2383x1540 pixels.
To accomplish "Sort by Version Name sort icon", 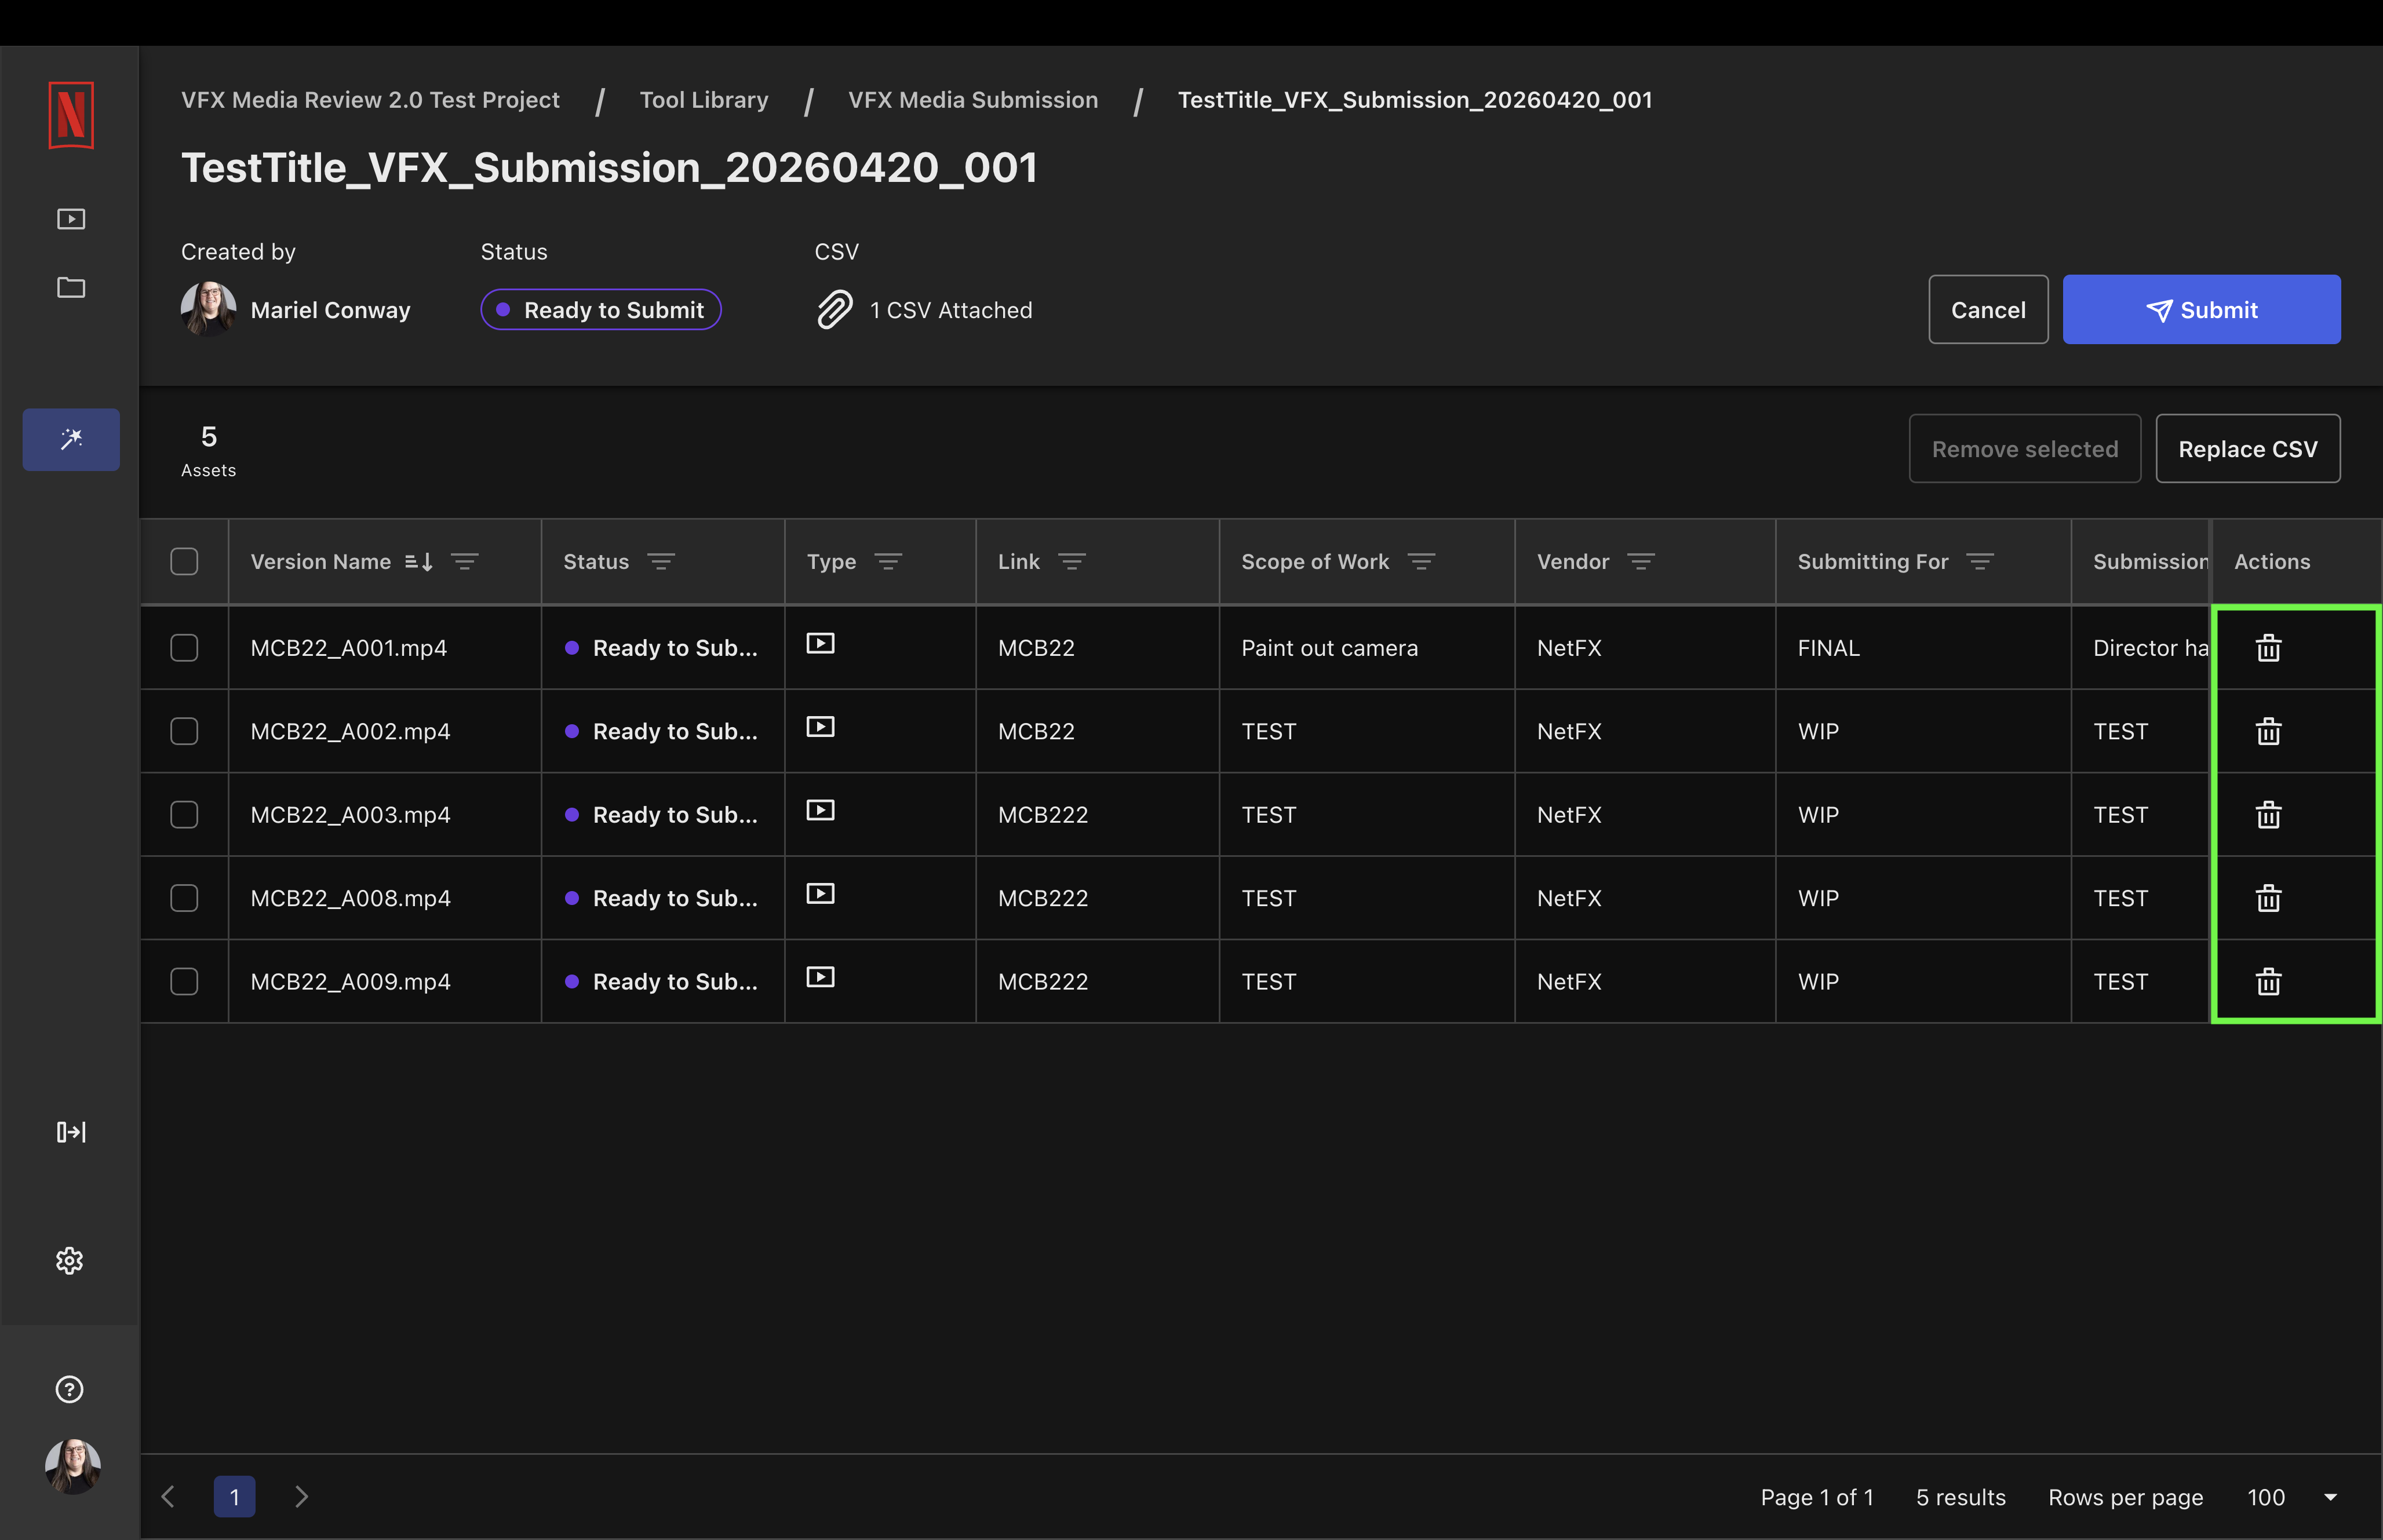I will tap(419, 562).
